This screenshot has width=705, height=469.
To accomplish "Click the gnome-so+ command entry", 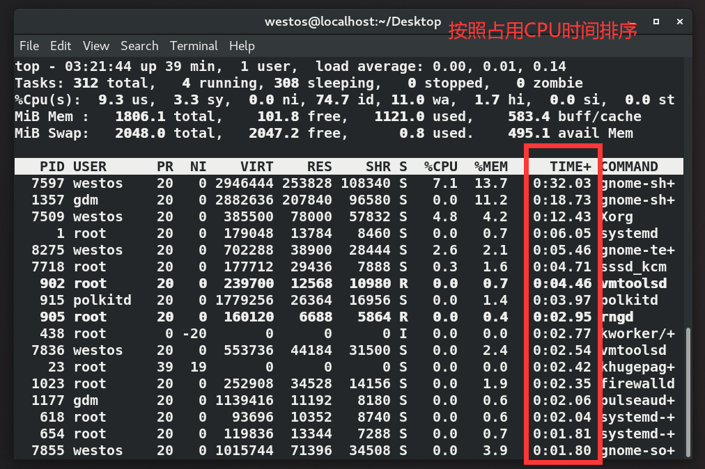I will (638, 451).
